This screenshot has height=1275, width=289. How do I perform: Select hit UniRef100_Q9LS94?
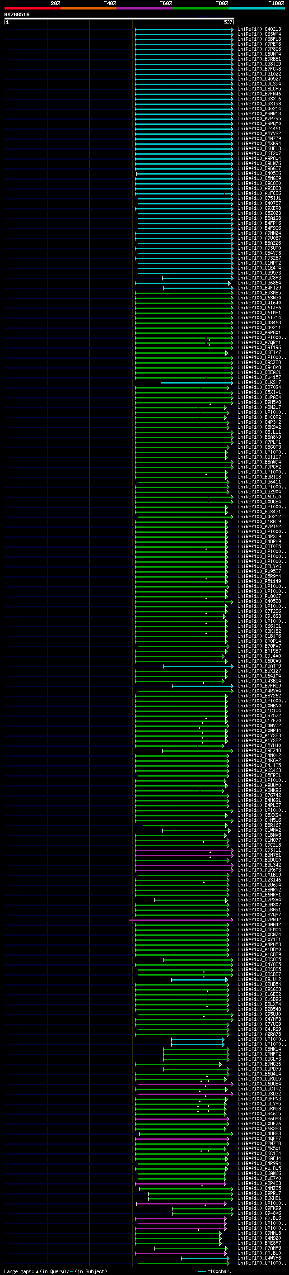click(259, 84)
